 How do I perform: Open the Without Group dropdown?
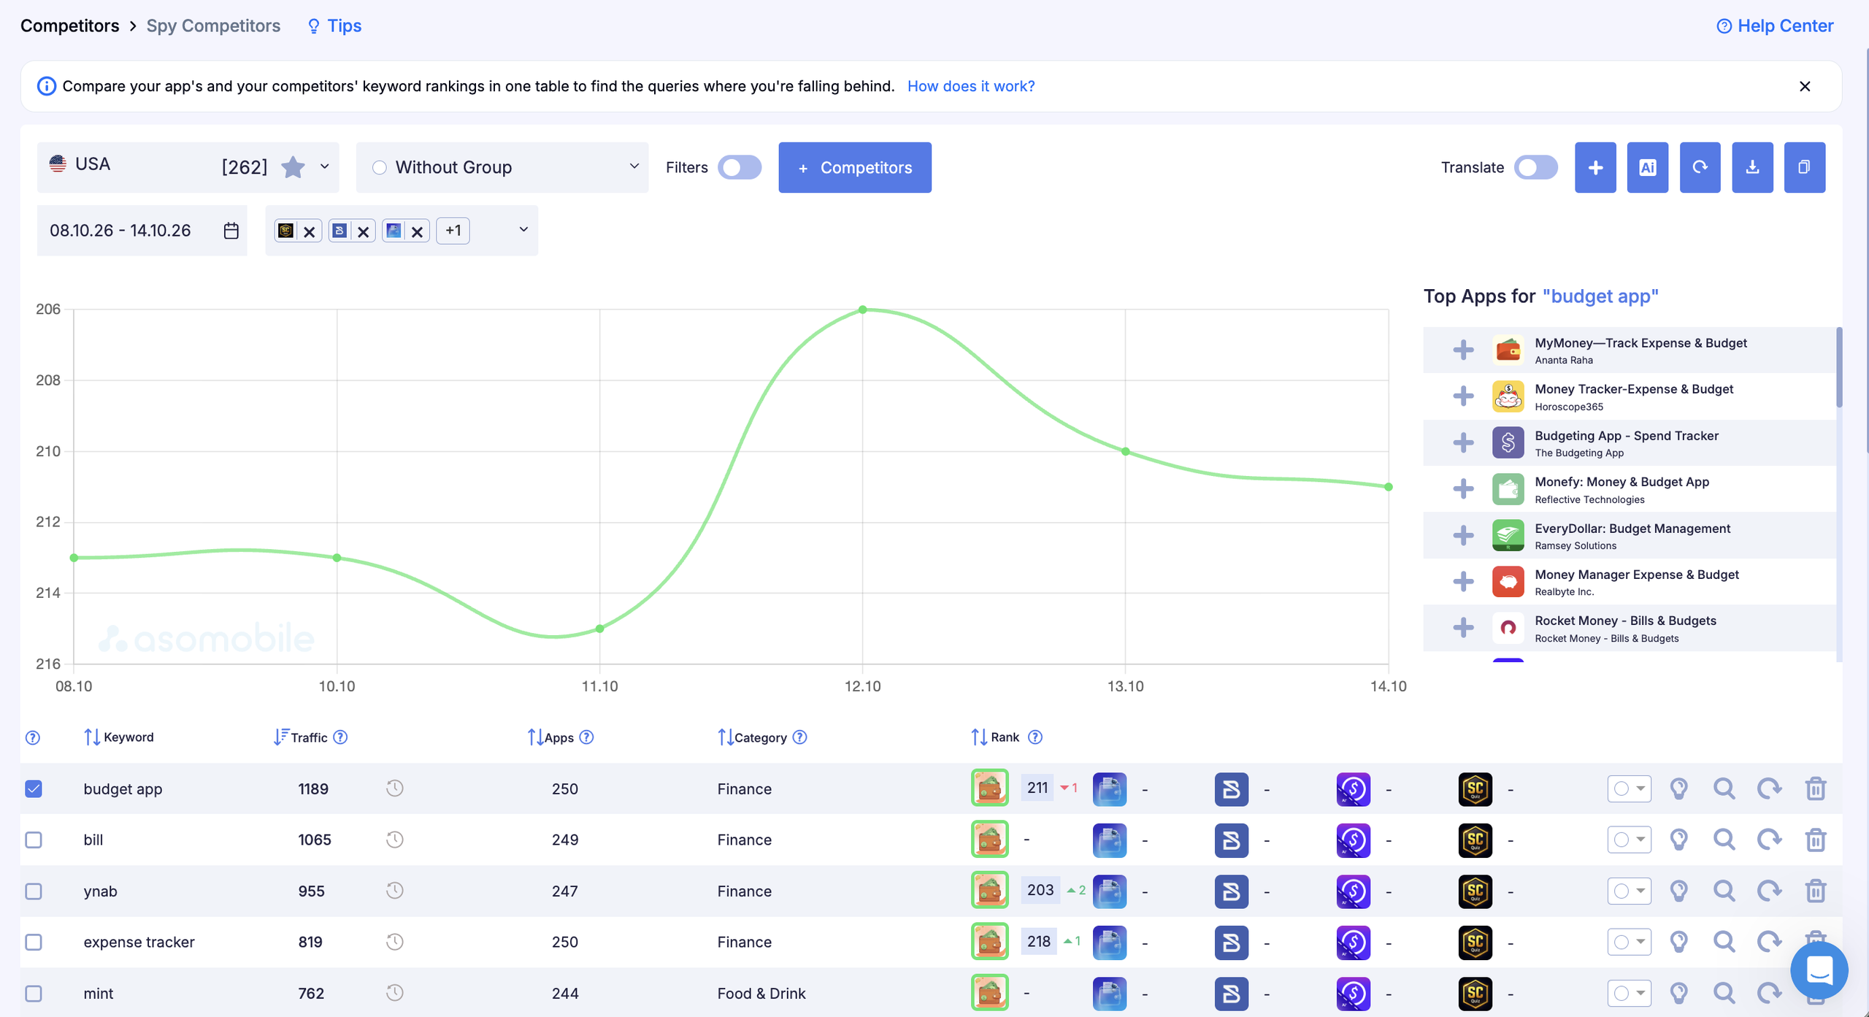click(x=502, y=167)
